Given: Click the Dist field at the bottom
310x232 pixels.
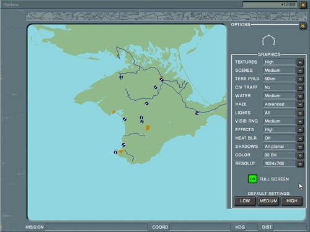Looking at the screenshot, I should click(290, 227).
